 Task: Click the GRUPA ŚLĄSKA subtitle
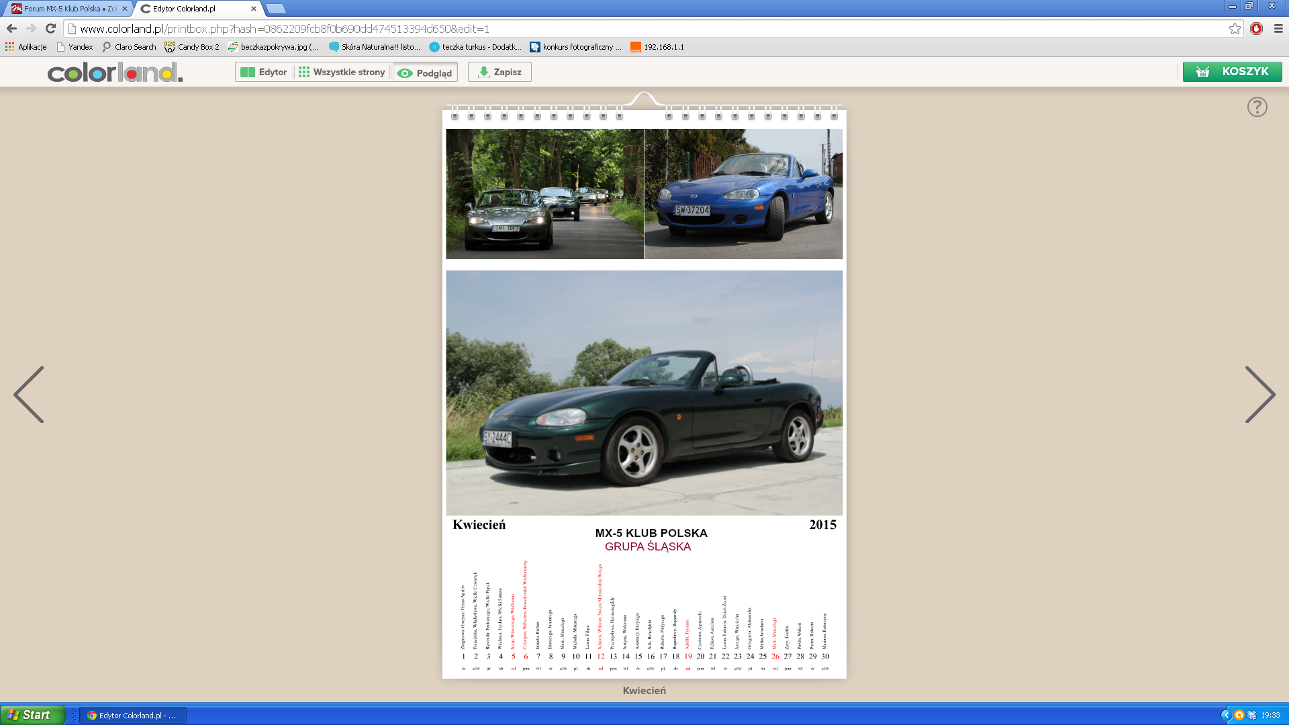point(648,546)
